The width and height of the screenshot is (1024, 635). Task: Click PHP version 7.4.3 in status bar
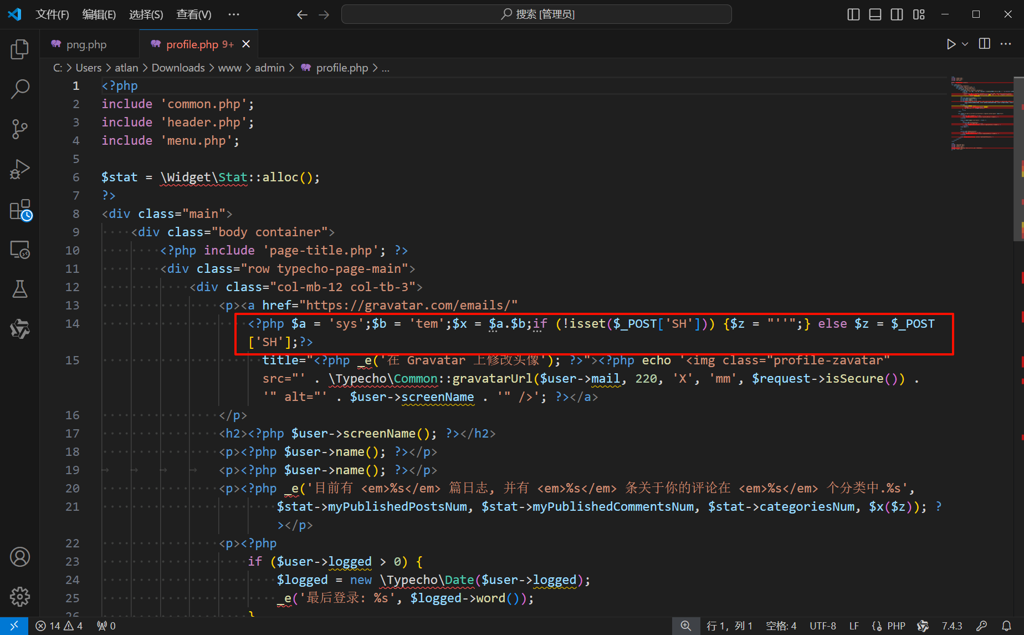952,626
